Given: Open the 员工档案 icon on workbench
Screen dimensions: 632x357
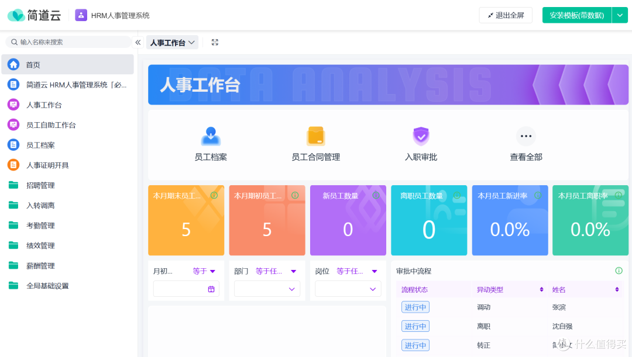Looking at the screenshot, I should (x=210, y=137).
